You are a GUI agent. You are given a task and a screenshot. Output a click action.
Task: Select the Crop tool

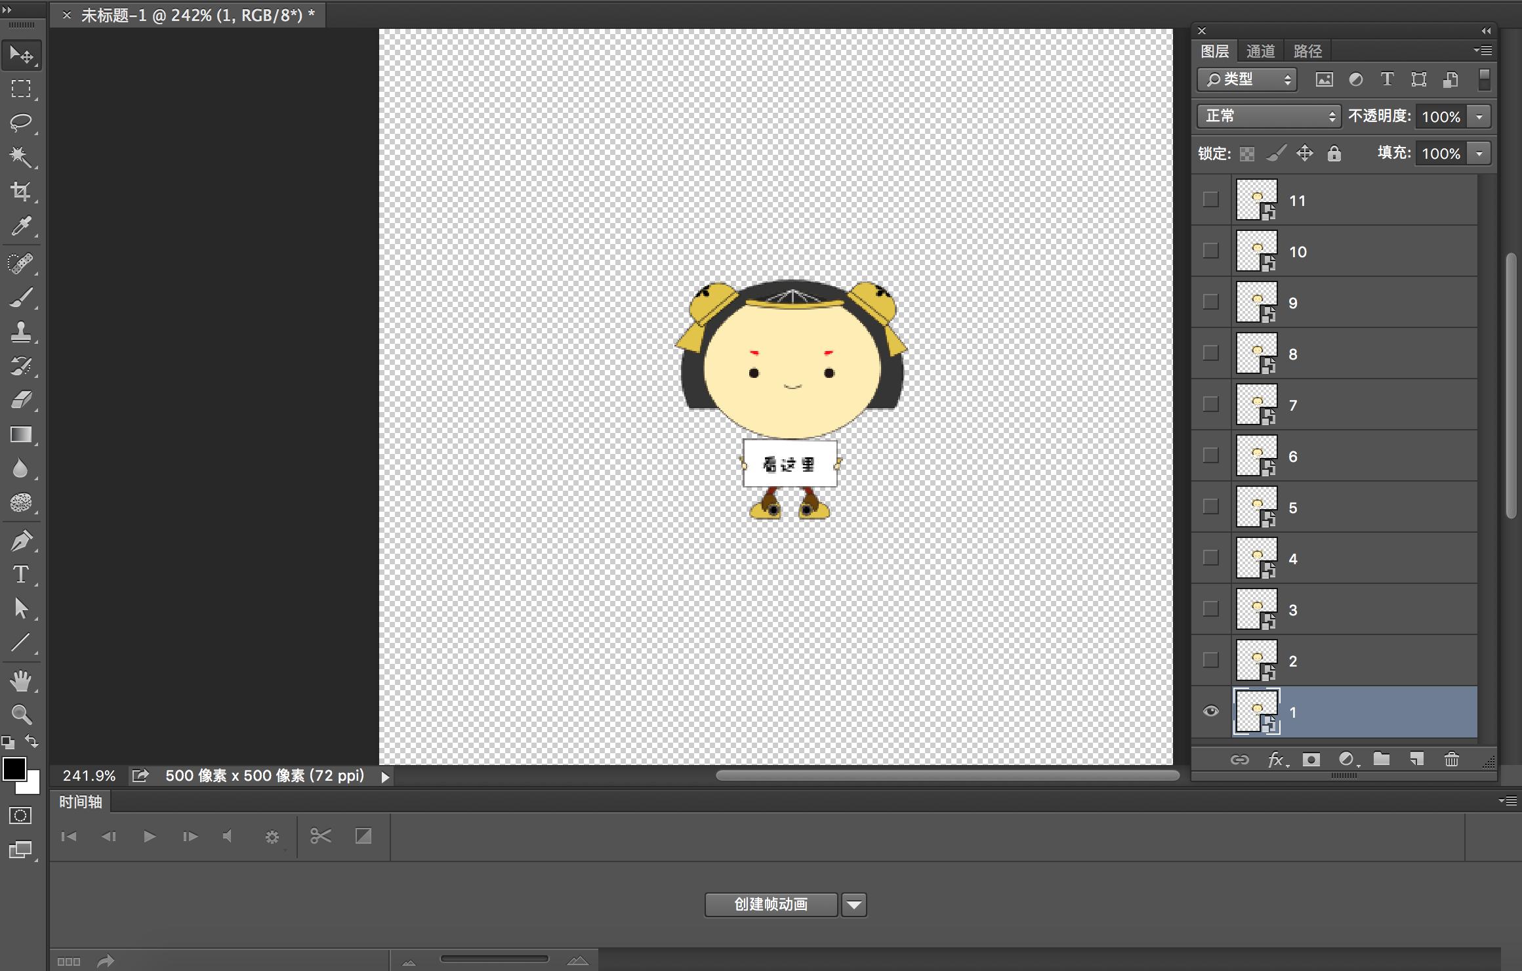point(21,192)
